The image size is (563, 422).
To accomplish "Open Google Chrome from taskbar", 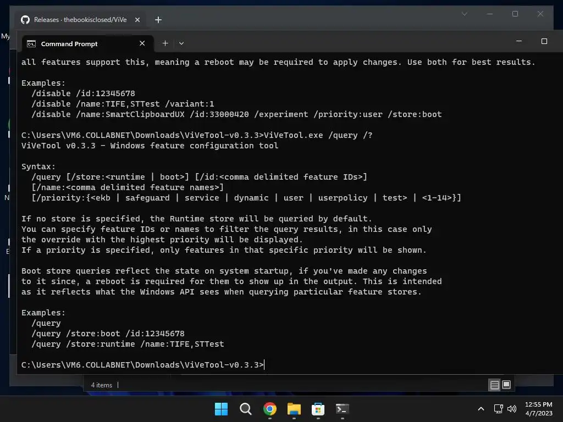I will point(269,409).
